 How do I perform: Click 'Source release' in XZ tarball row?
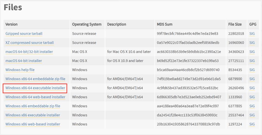click(84, 43)
